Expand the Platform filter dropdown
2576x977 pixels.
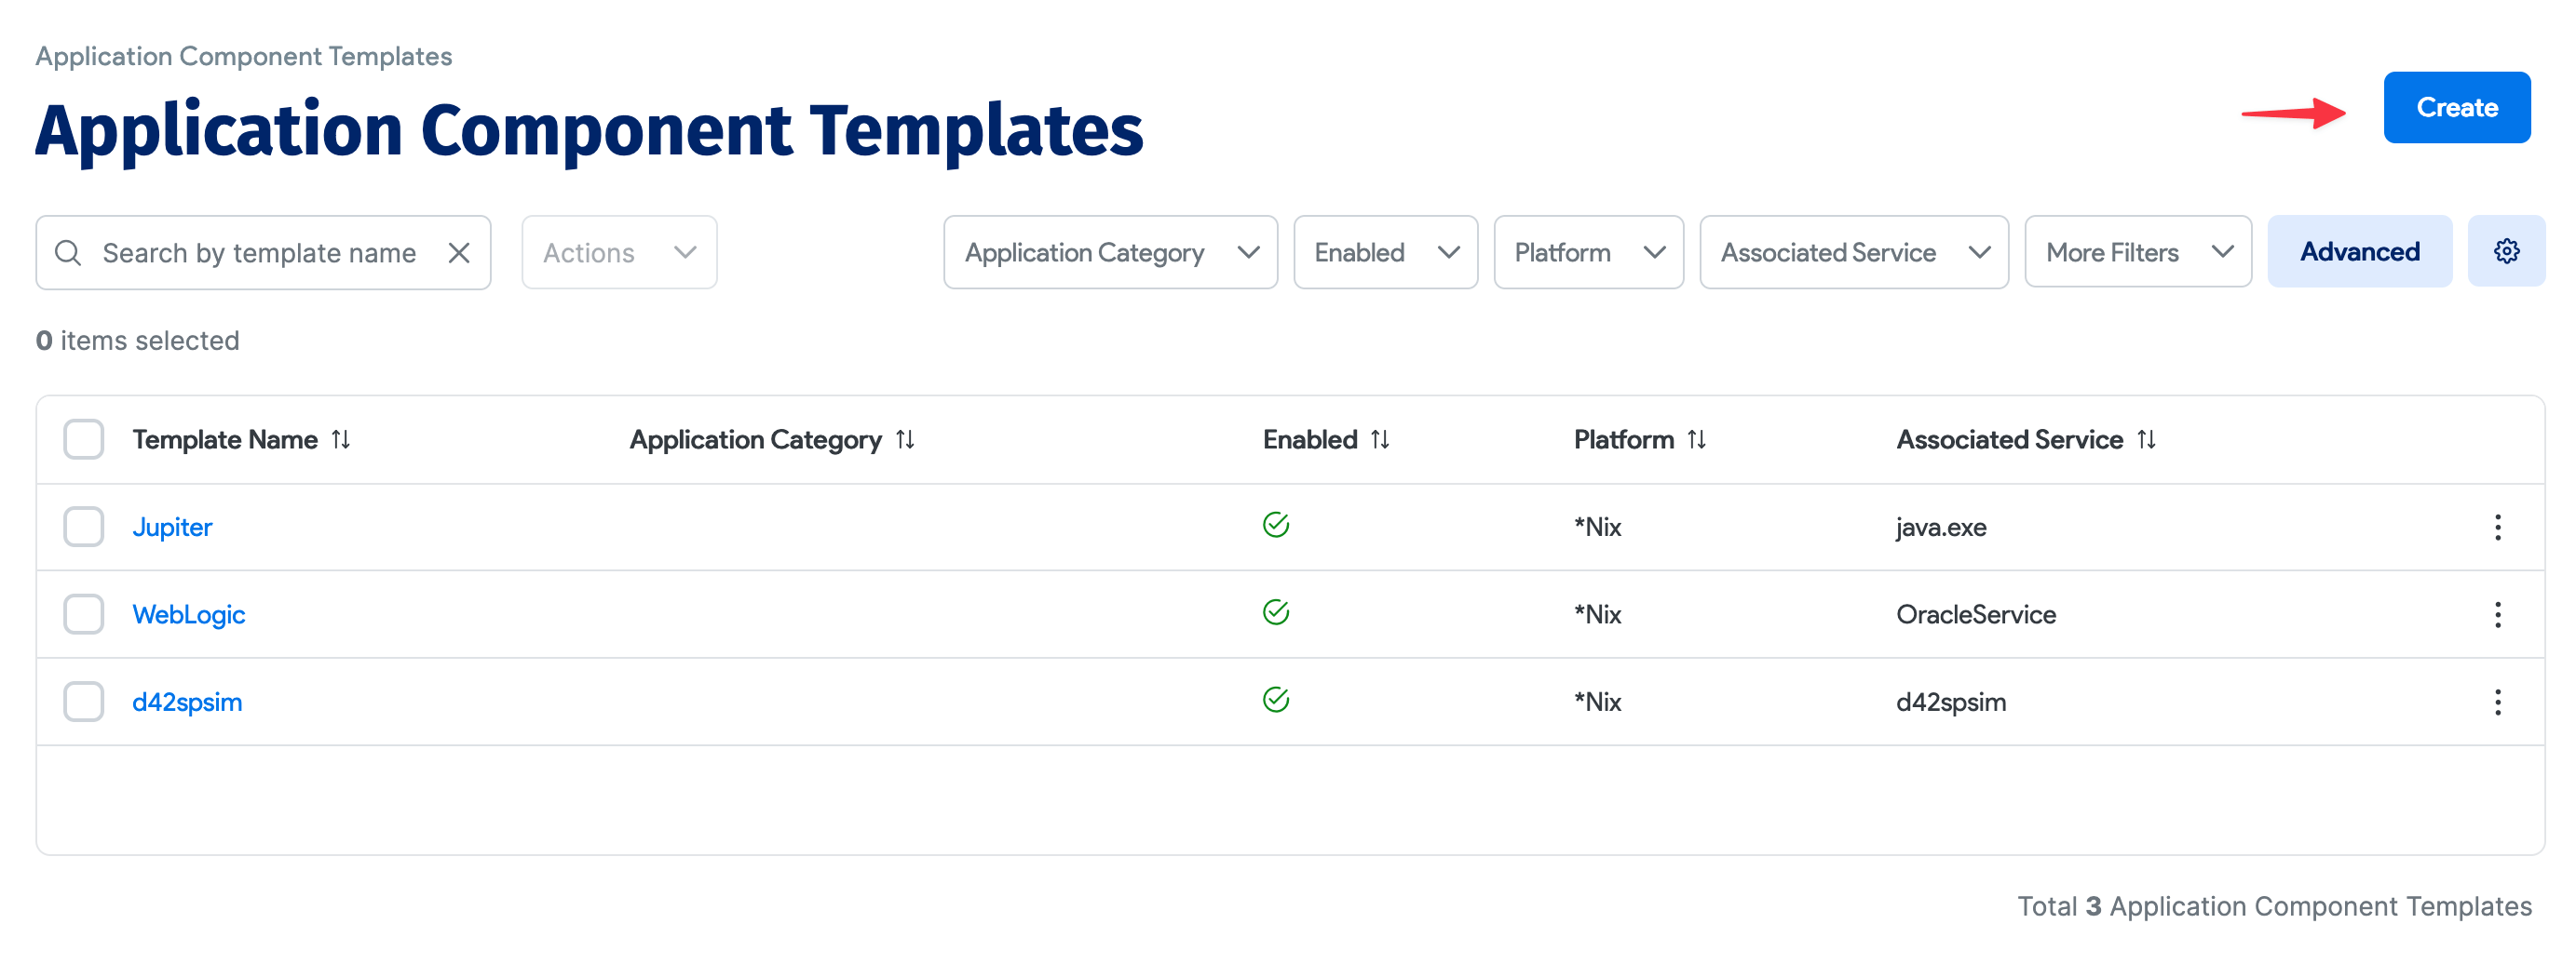pos(1588,253)
